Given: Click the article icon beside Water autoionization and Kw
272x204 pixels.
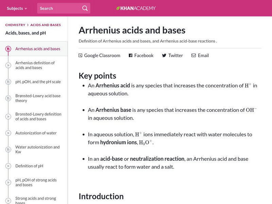Looking at the screenshot, I should (x=8, y=149).
